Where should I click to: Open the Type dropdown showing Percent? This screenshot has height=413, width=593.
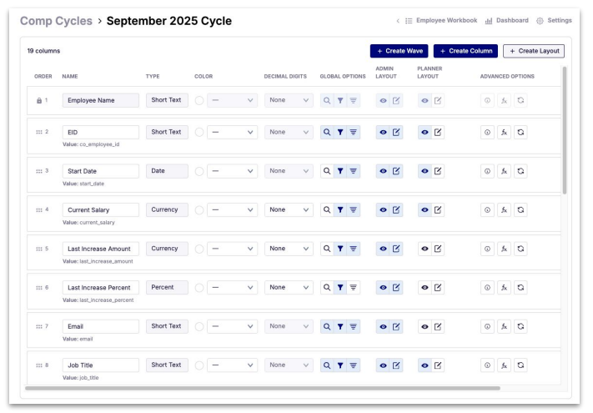coord(166,287)
